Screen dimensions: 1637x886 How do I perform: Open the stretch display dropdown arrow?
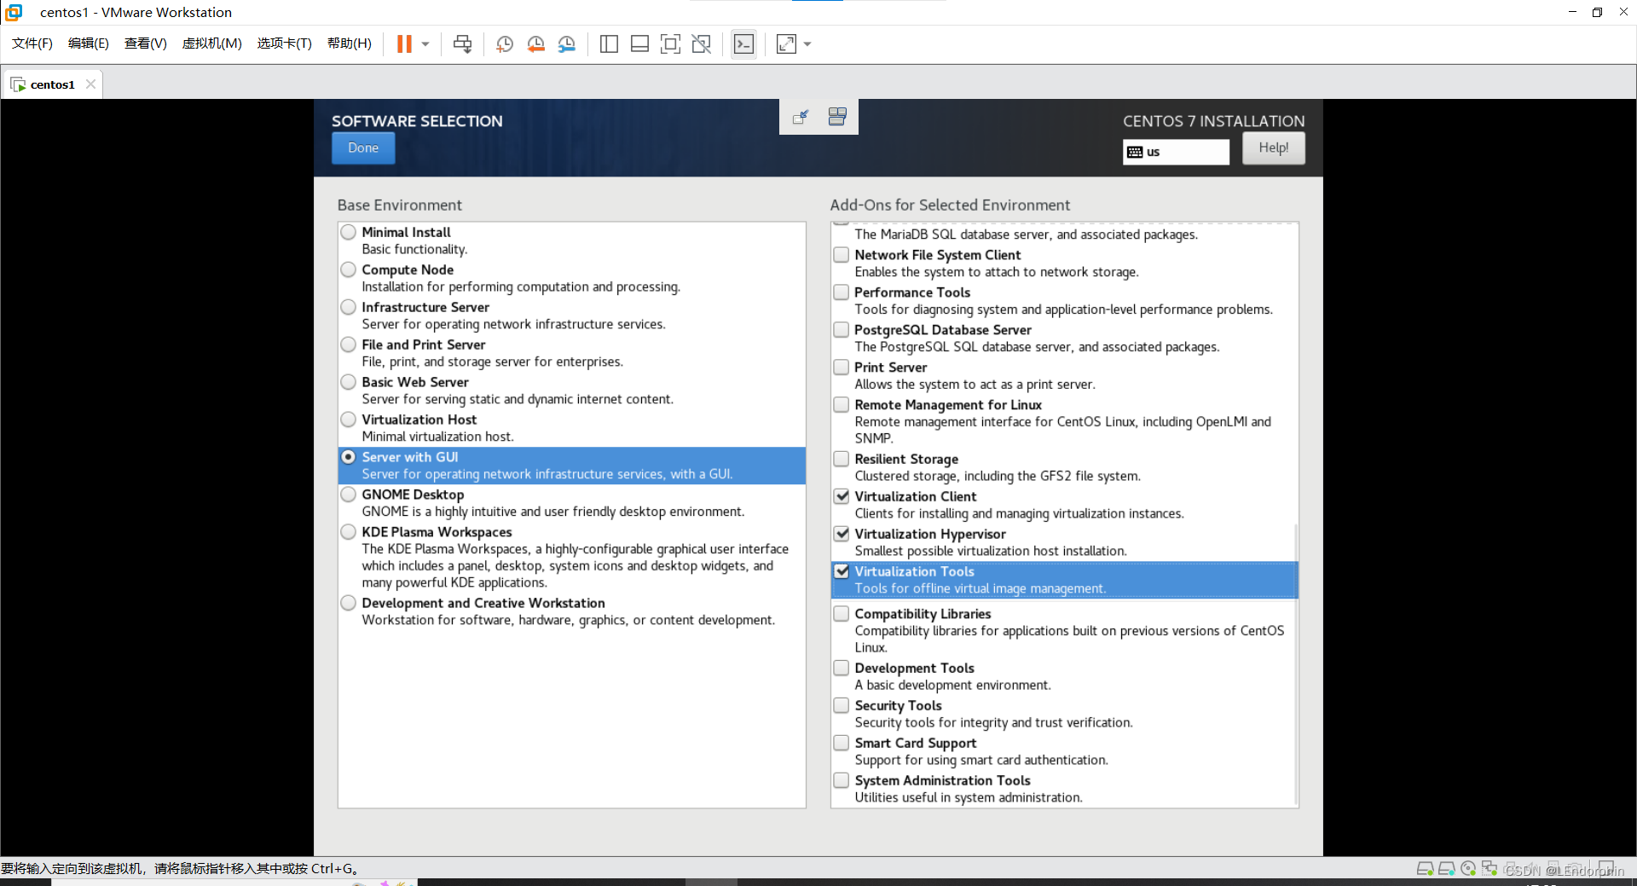pyautogui.click(x=807, y=43)
